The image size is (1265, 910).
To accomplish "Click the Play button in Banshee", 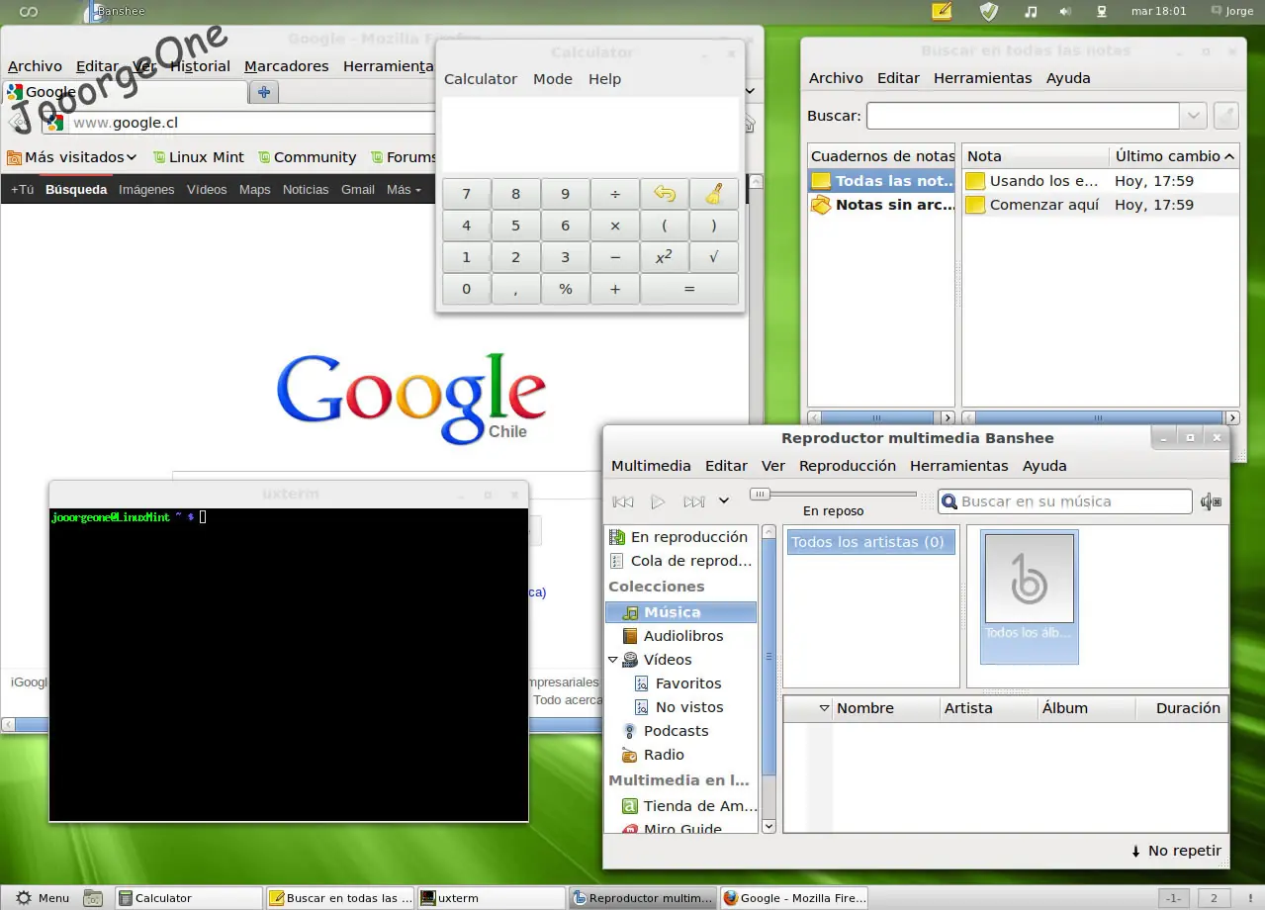I will point(658,501).
